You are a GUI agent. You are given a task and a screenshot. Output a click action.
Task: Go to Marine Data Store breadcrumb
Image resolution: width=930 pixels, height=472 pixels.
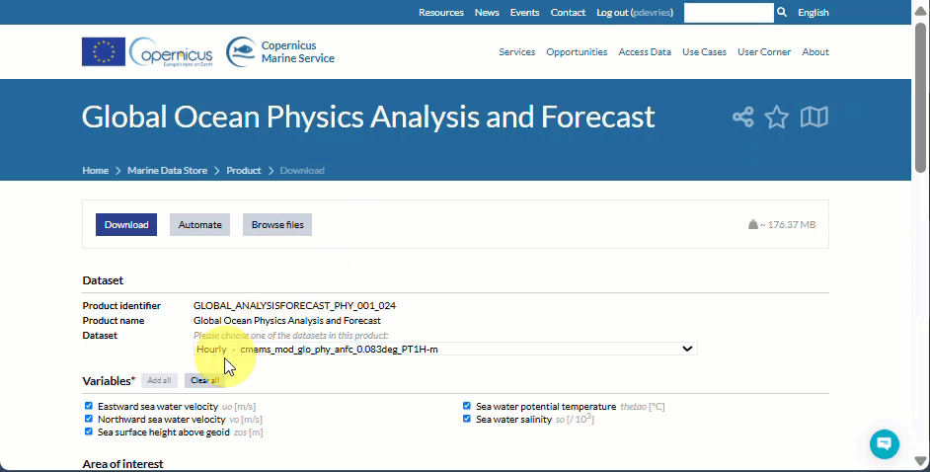click(x=167, y=170)
